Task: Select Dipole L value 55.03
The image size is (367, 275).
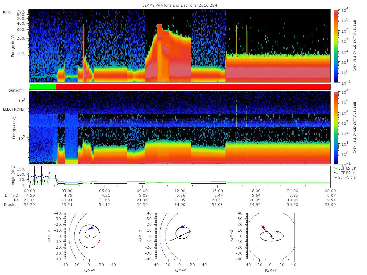Action: click(x=217, y=205)
